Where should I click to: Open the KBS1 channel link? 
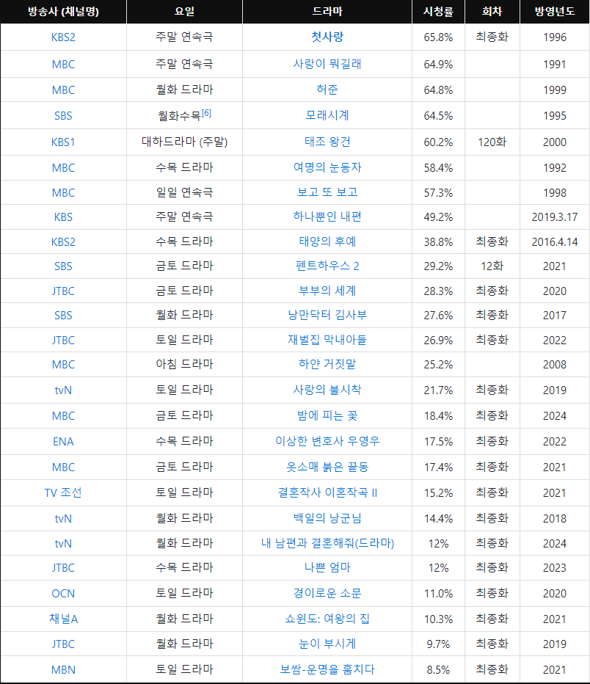(63, 142)
